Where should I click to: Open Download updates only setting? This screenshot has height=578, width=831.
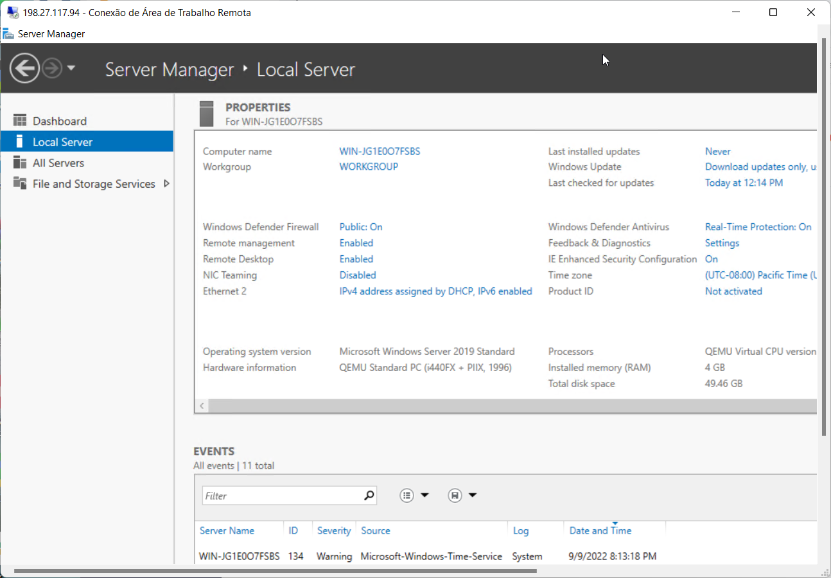[761, 167]
